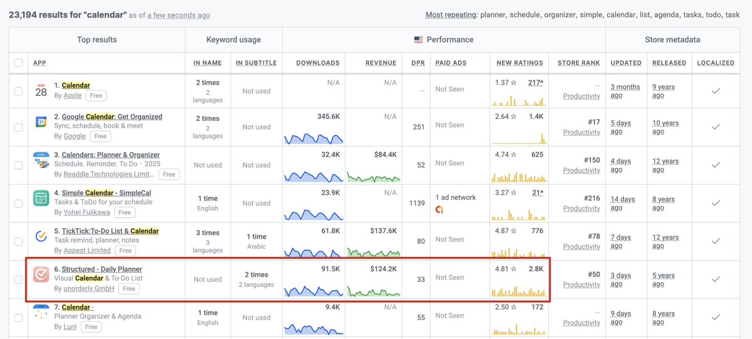This screenshot has width=752, height=339.
Task: Sort by UPDATED column
Action: click(626, 63)
